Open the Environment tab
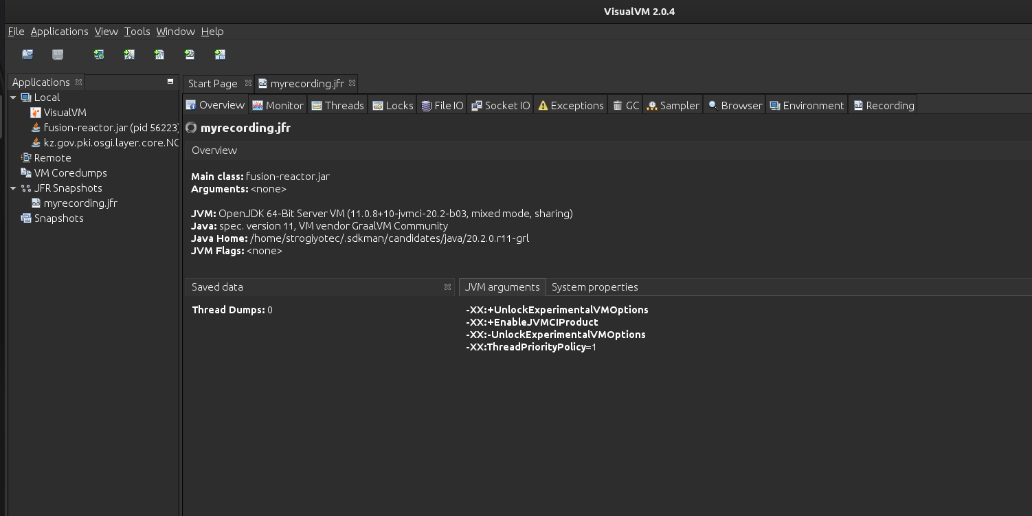This screenshot has height=516, width=1032. 807,105
